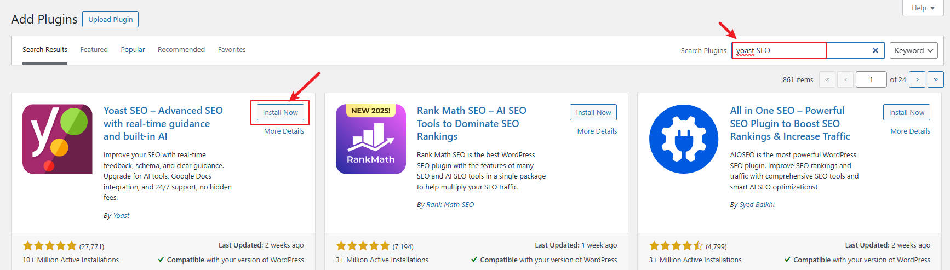Open the Favorites tab
This screenshot has height=270, width=950.
(232, 50)
